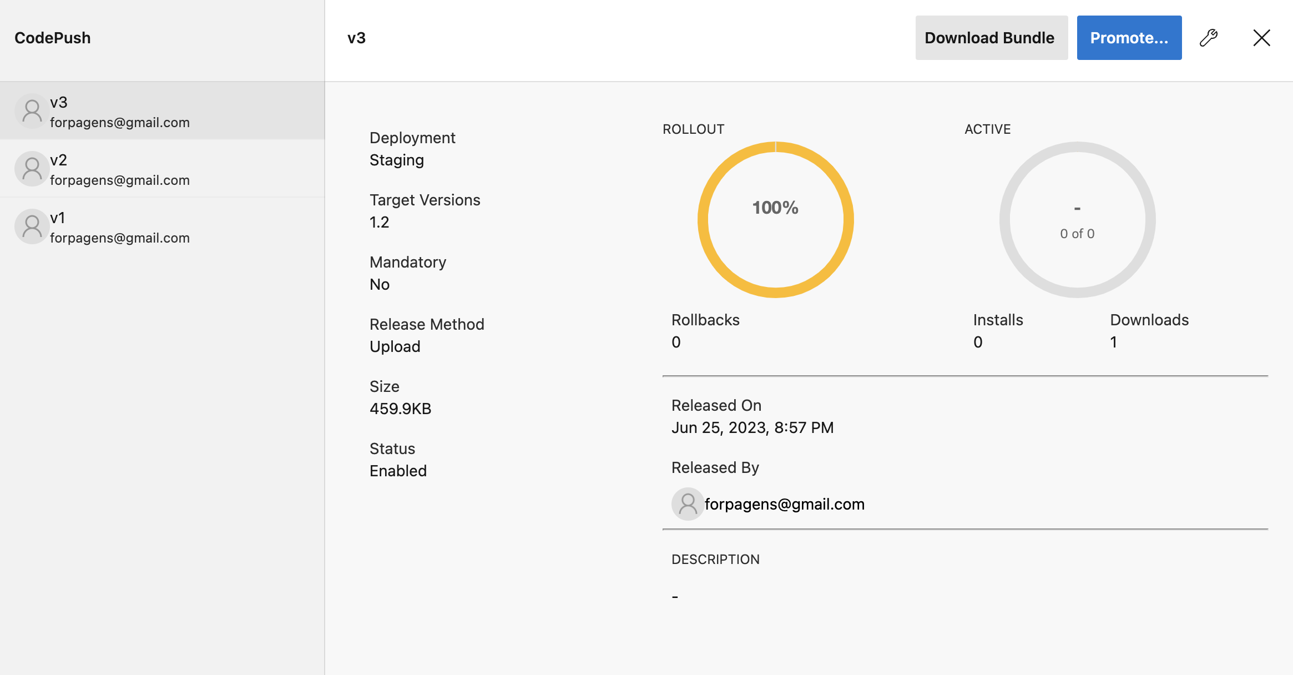Click the released-by email forpagens@gmail.com

pos(784,504)
